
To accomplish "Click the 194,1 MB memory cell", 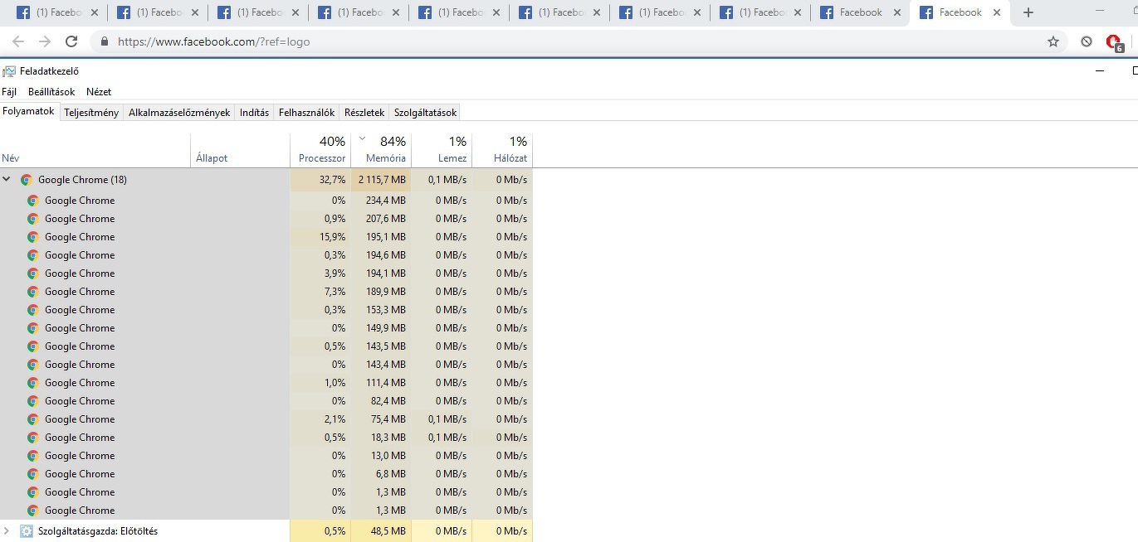I will pos(381,273).
